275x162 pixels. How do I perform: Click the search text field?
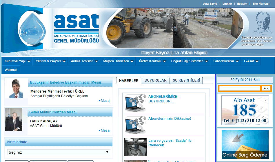(x=240, y=88)
